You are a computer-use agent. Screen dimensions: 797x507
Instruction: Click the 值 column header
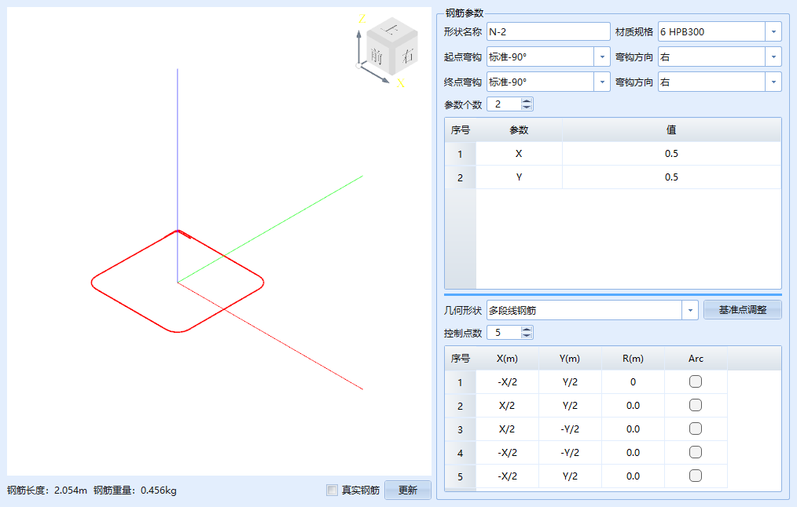coord(671,130)
